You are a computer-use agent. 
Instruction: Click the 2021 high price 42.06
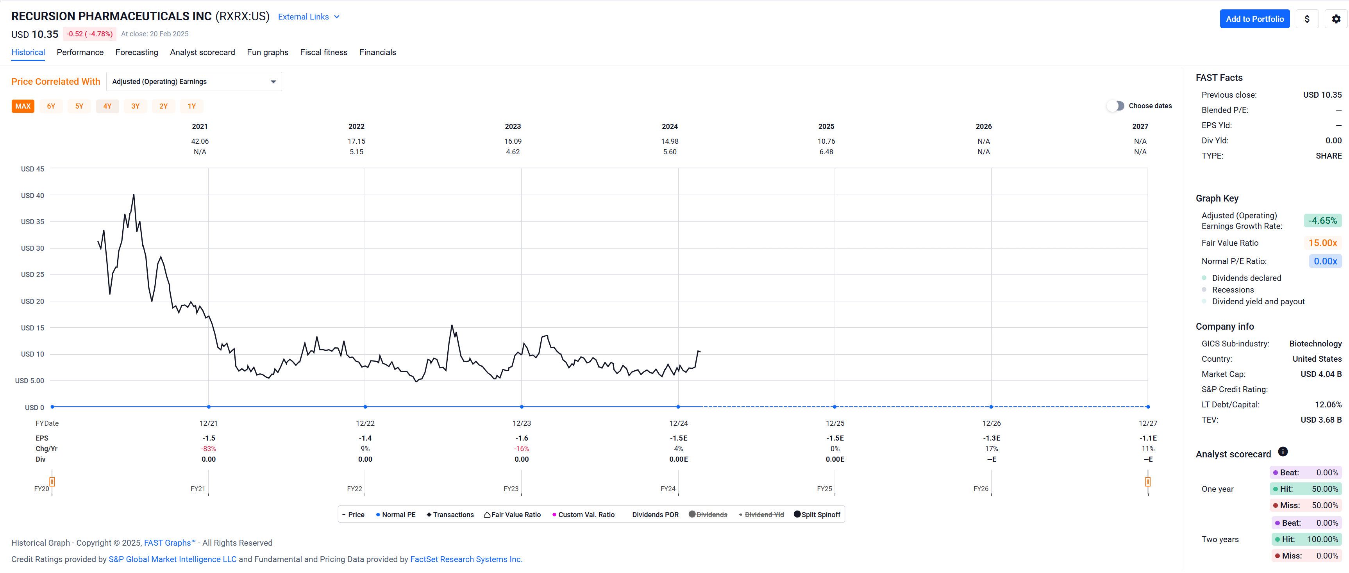point(200,141)
